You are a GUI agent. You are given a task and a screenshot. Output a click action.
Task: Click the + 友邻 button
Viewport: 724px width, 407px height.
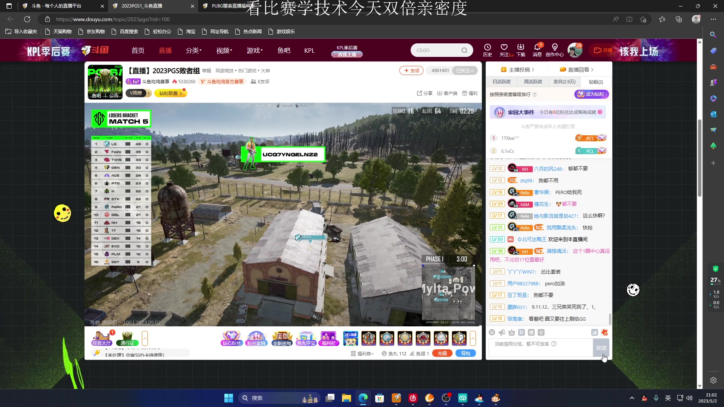[411, 70]
